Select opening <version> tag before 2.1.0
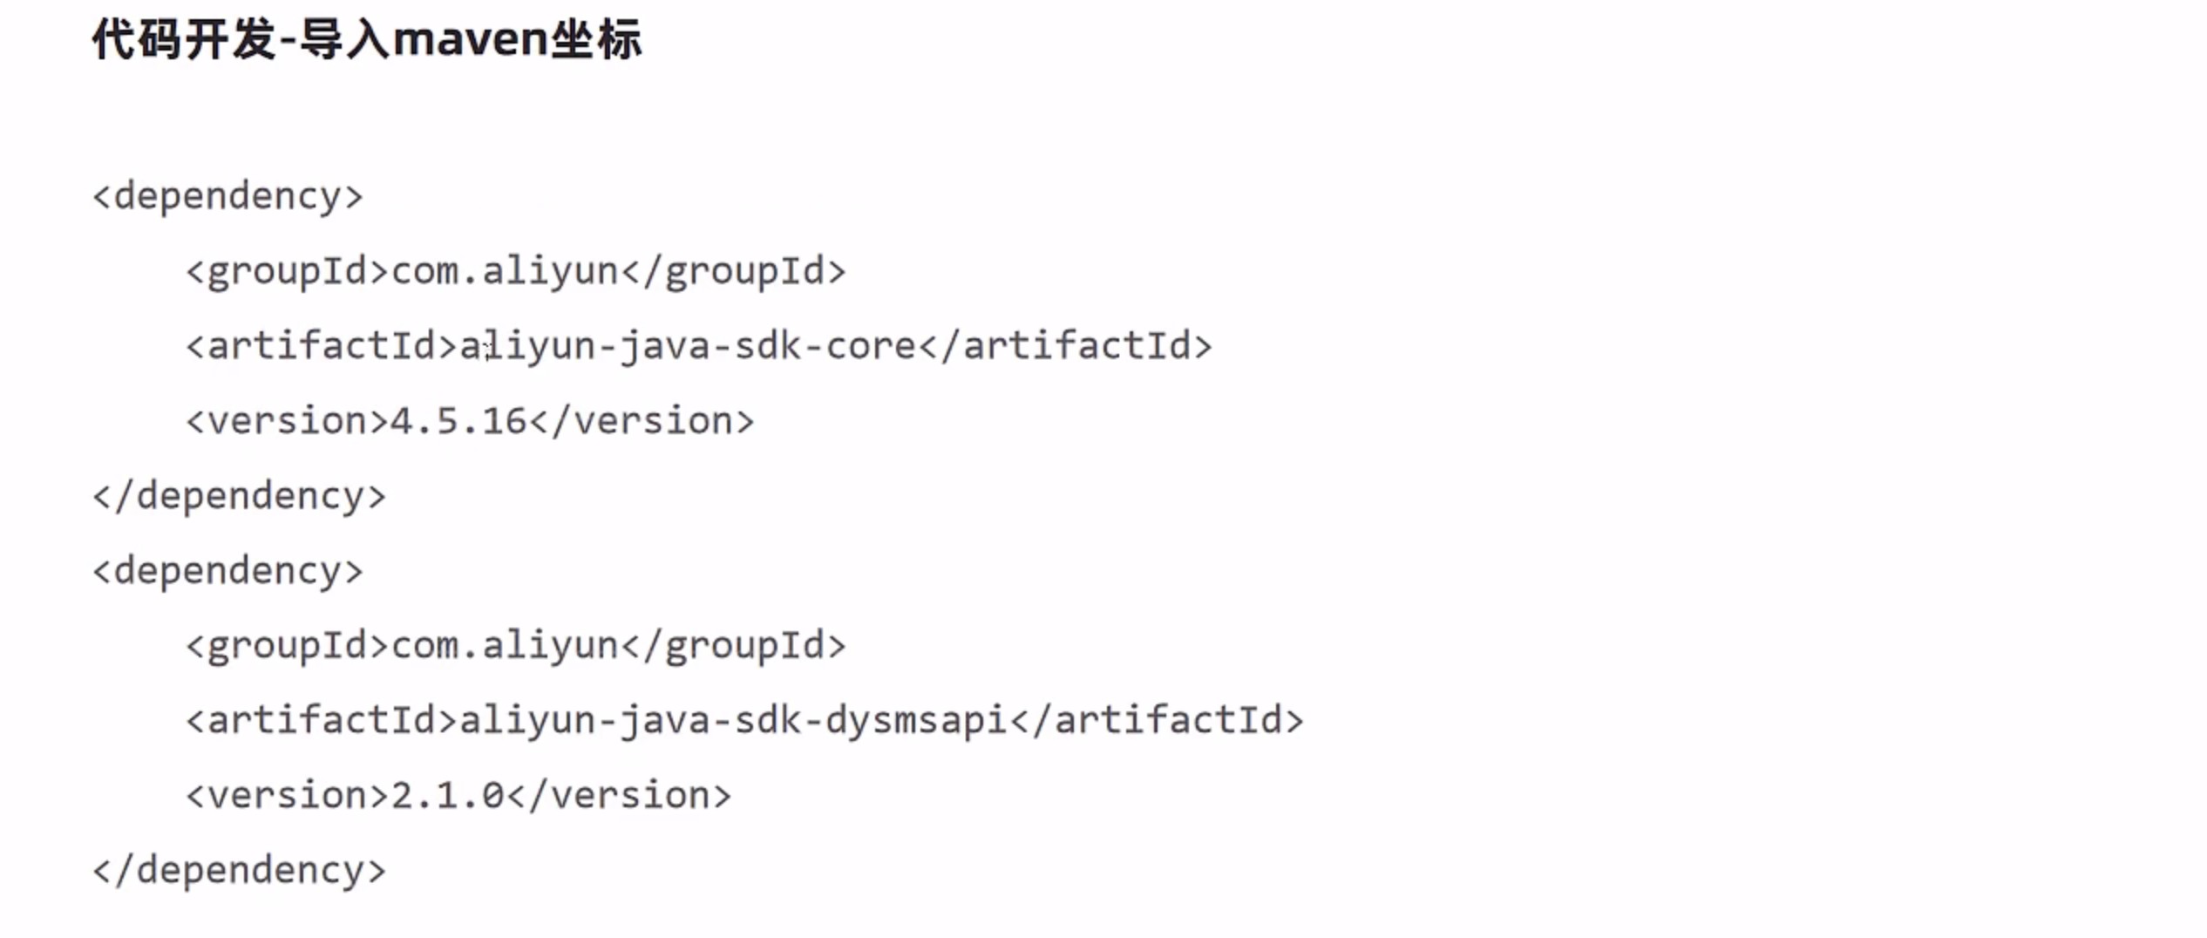 pyautogui.click(x=287, y=796)
